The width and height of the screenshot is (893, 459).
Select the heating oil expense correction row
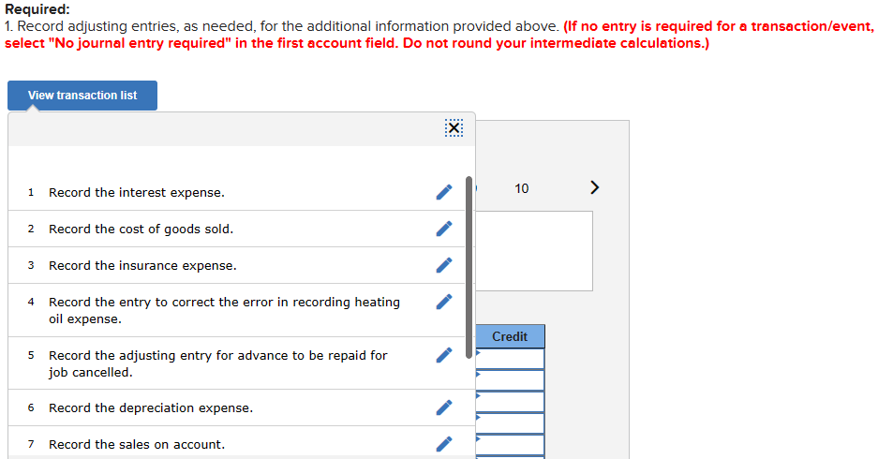point(237,310)
